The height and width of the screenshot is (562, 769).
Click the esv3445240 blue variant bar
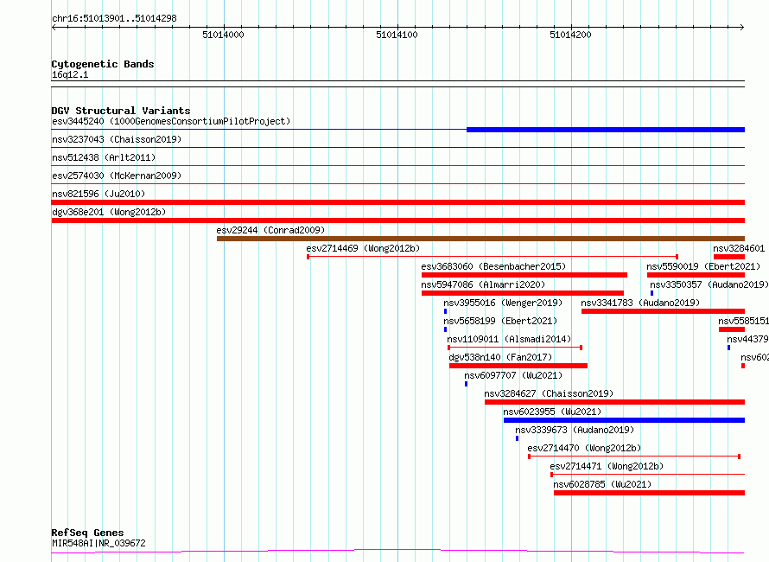pyautogui.click(x=606, y=130)
